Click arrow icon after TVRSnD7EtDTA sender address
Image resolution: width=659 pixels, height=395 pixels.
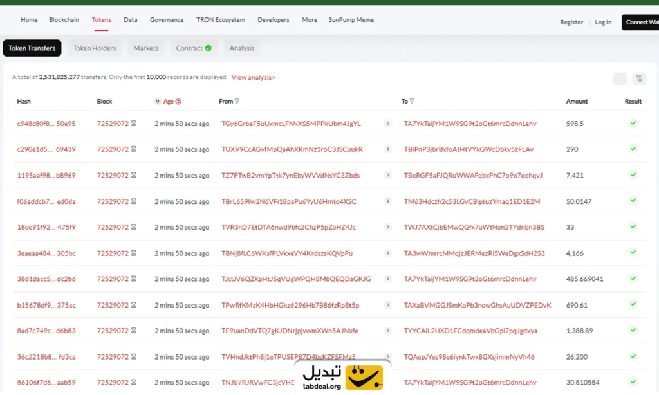point(388,227)
